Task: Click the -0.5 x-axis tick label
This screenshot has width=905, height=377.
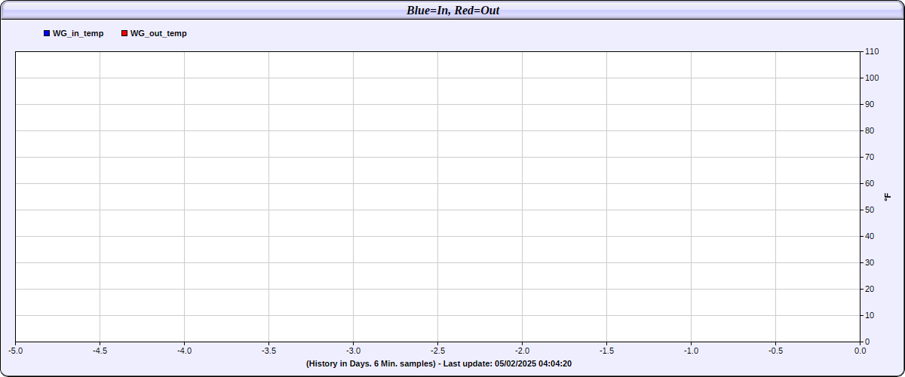Action: (x=776, y=351)
